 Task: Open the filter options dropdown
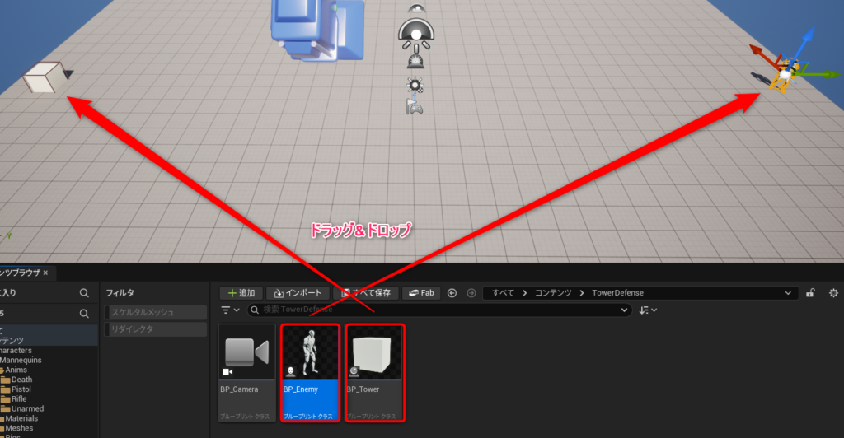(x=231, y=310)
